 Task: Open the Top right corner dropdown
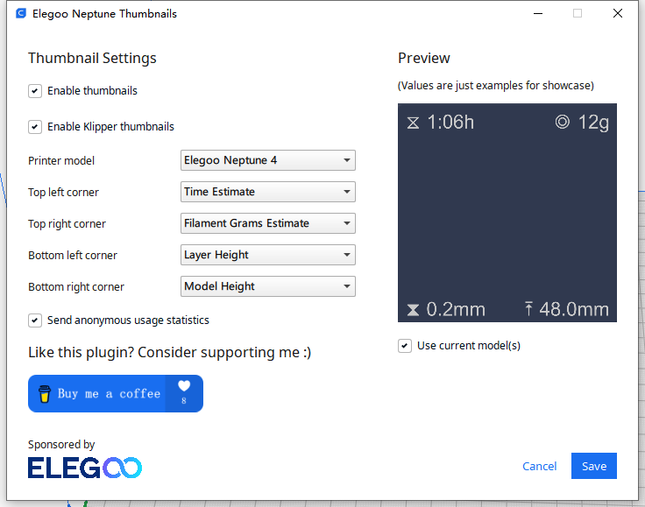coord(267,223)
